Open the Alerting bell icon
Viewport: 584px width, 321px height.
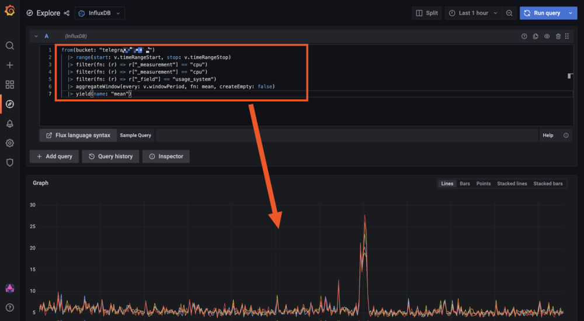coord(9,123)
